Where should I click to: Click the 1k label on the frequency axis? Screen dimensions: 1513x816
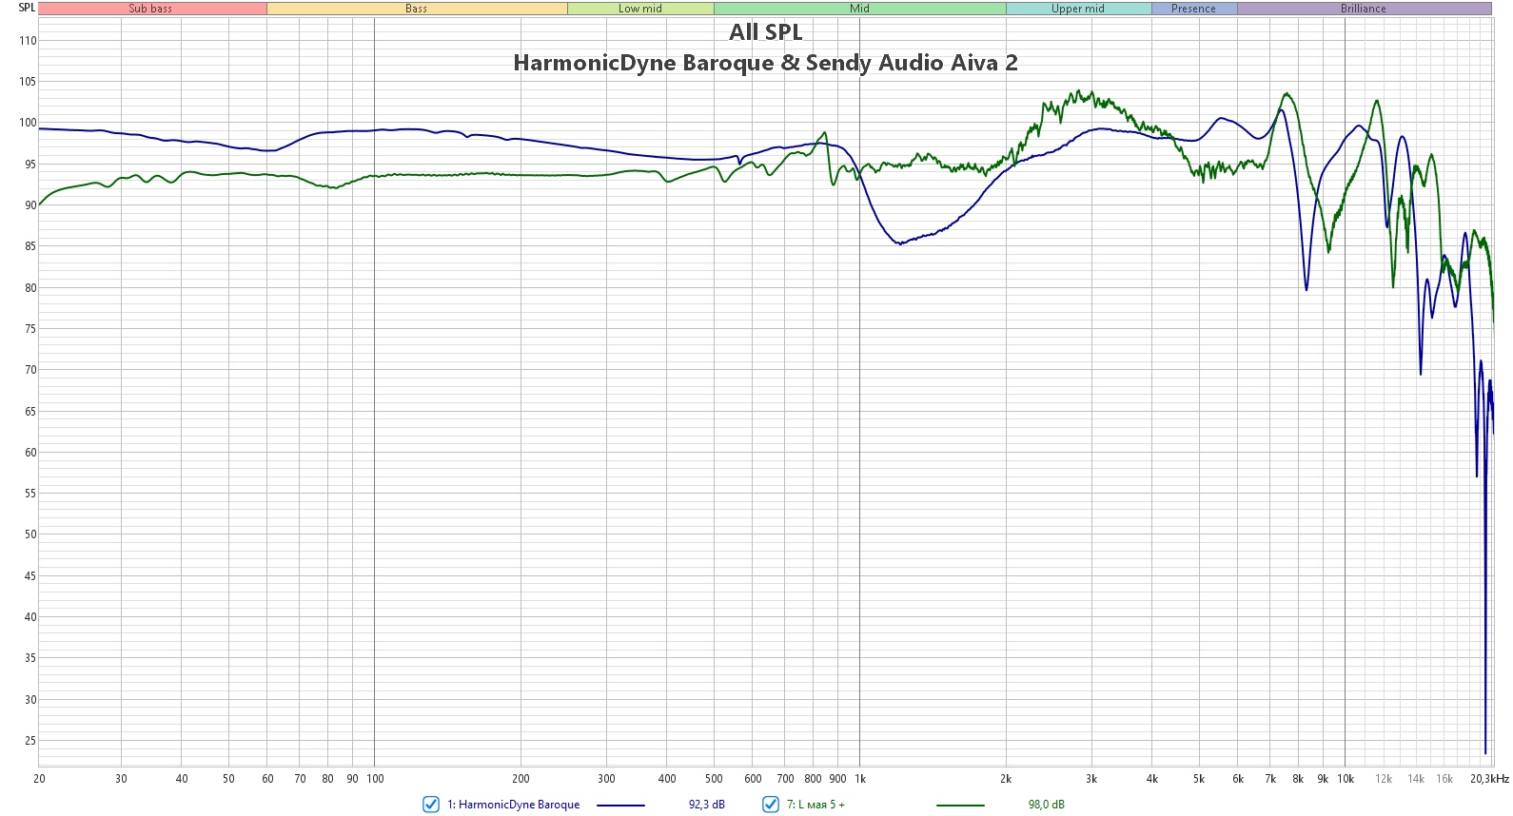(860, 779)
